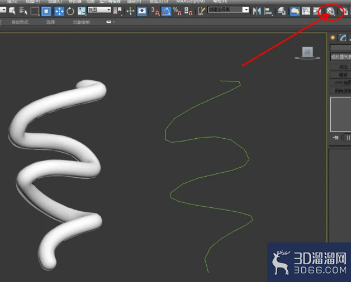Open Edit Named Selection Sets
Image resolution: width=351 pixels, height=282 pixels.
(201, 11)
